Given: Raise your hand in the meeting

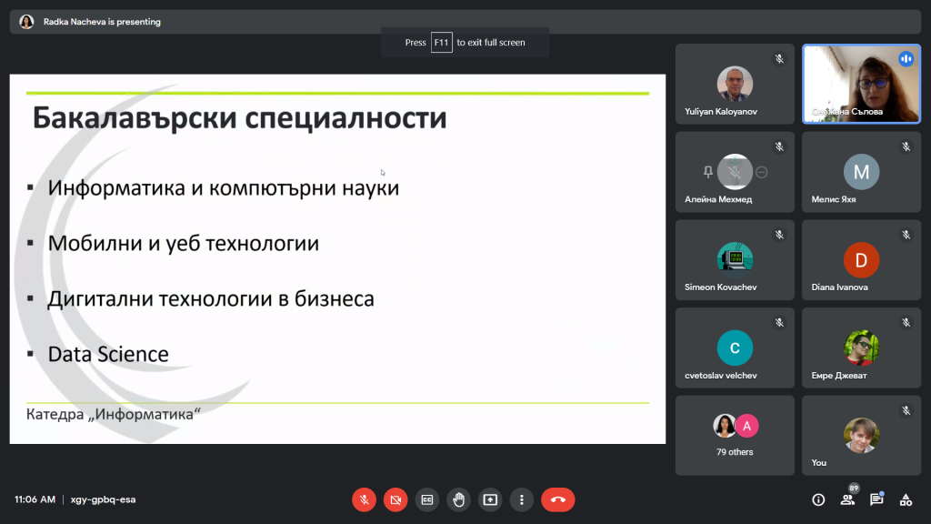Looking at the screenshot, I should [458, 499].
